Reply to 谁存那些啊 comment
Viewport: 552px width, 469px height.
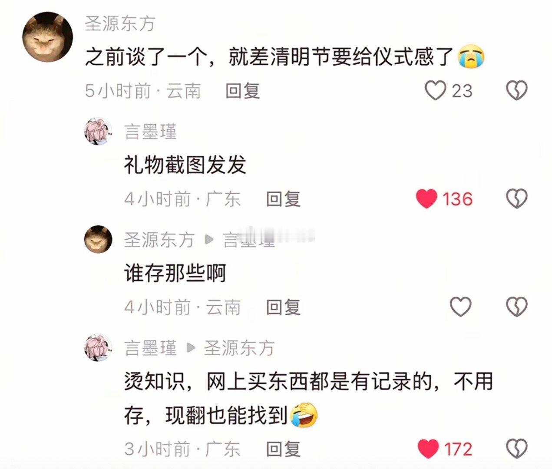point(283,307)
